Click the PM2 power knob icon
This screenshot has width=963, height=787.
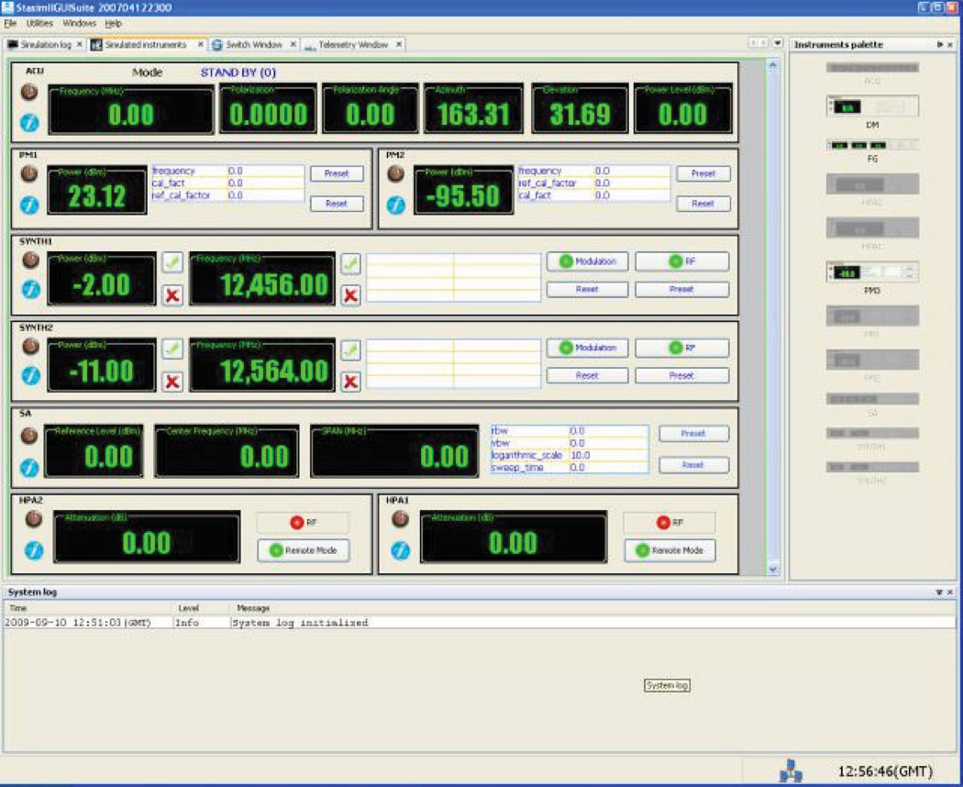tap(396, 174)
